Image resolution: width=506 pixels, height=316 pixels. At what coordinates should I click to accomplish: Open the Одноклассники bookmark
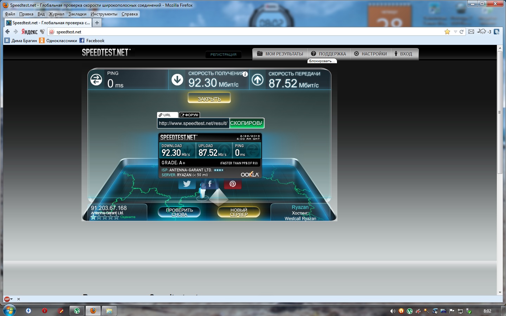(x=58, y=41)
